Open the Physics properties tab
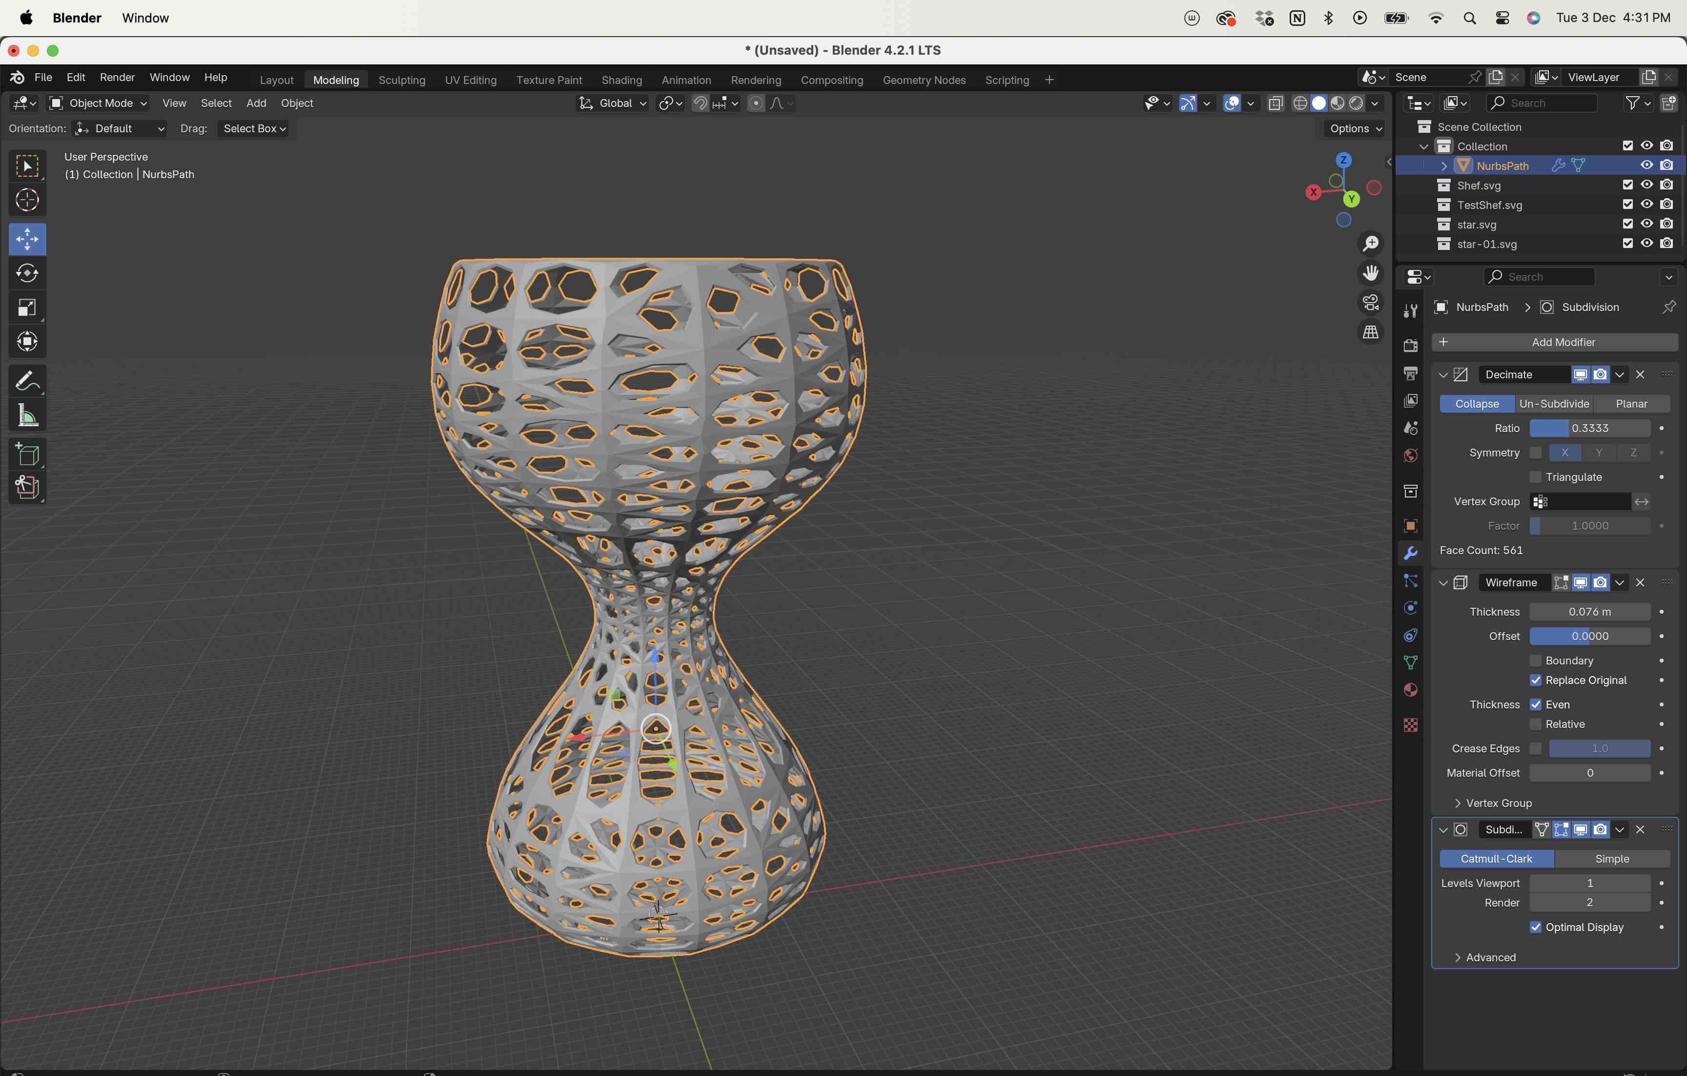Screen dimensions: 1687x1076 click(1410, 607)
